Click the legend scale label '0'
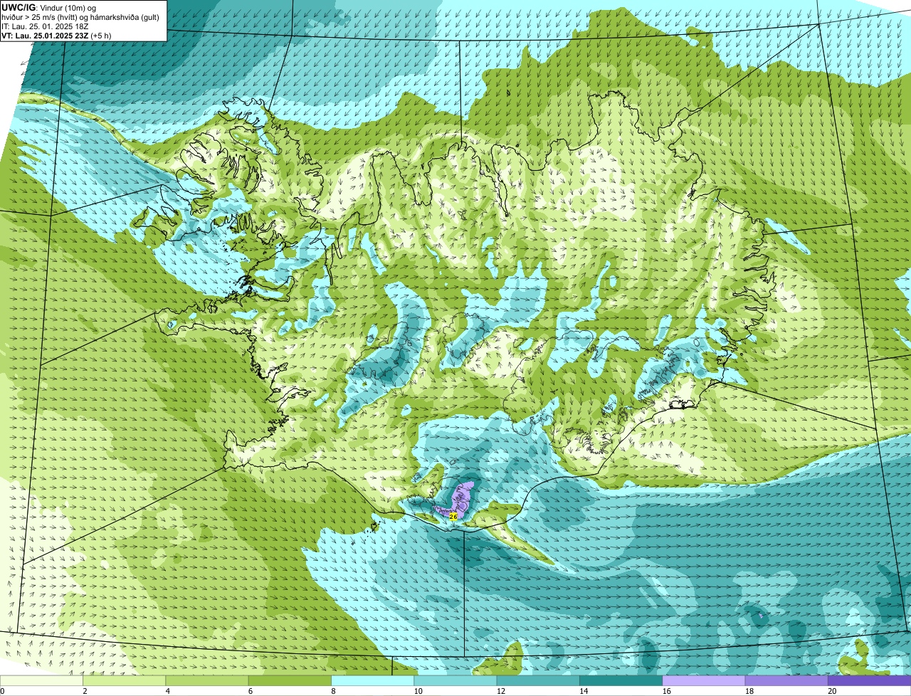Viewport: 911px width, 696px height. [x=2, y=691]
